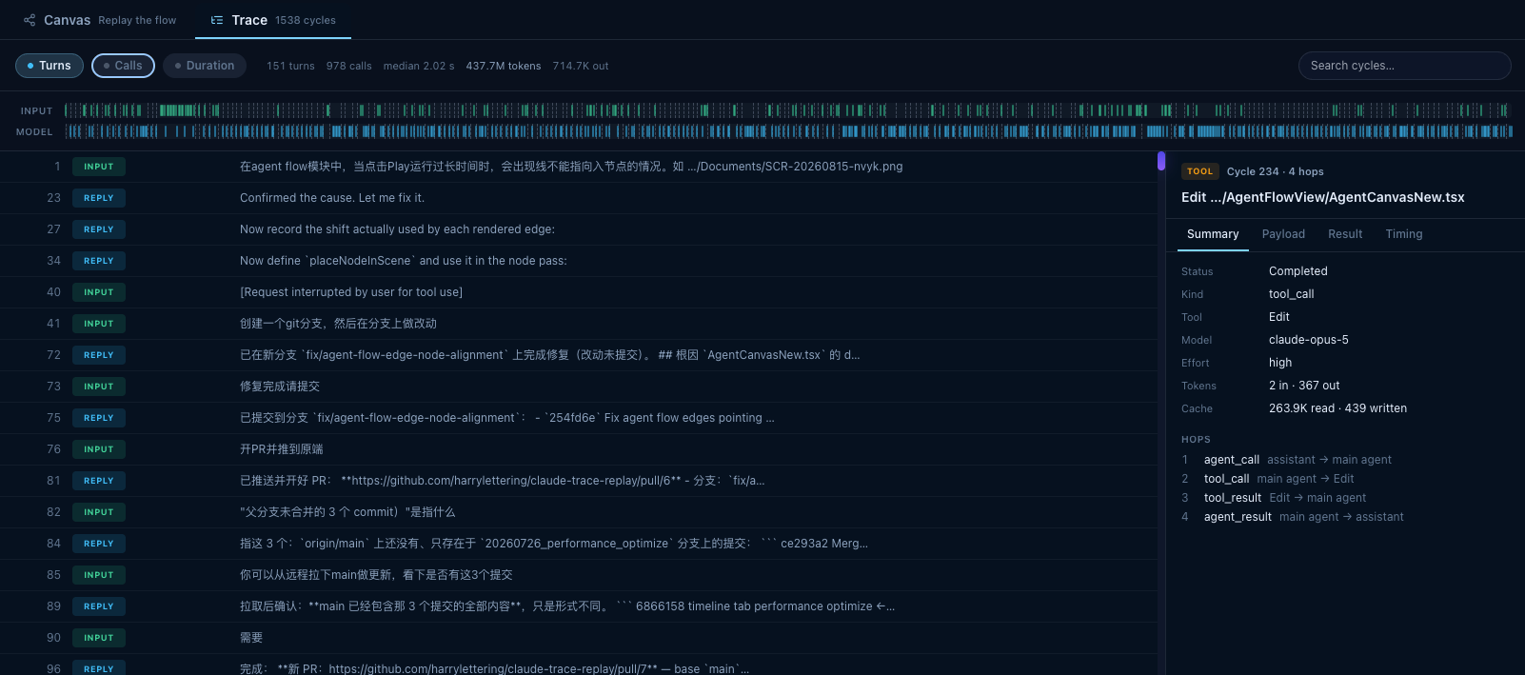The height and width of the screenshot is (675, 1525).
Task: Click the REPLY badge on row 89
Action: click(99, 606)
